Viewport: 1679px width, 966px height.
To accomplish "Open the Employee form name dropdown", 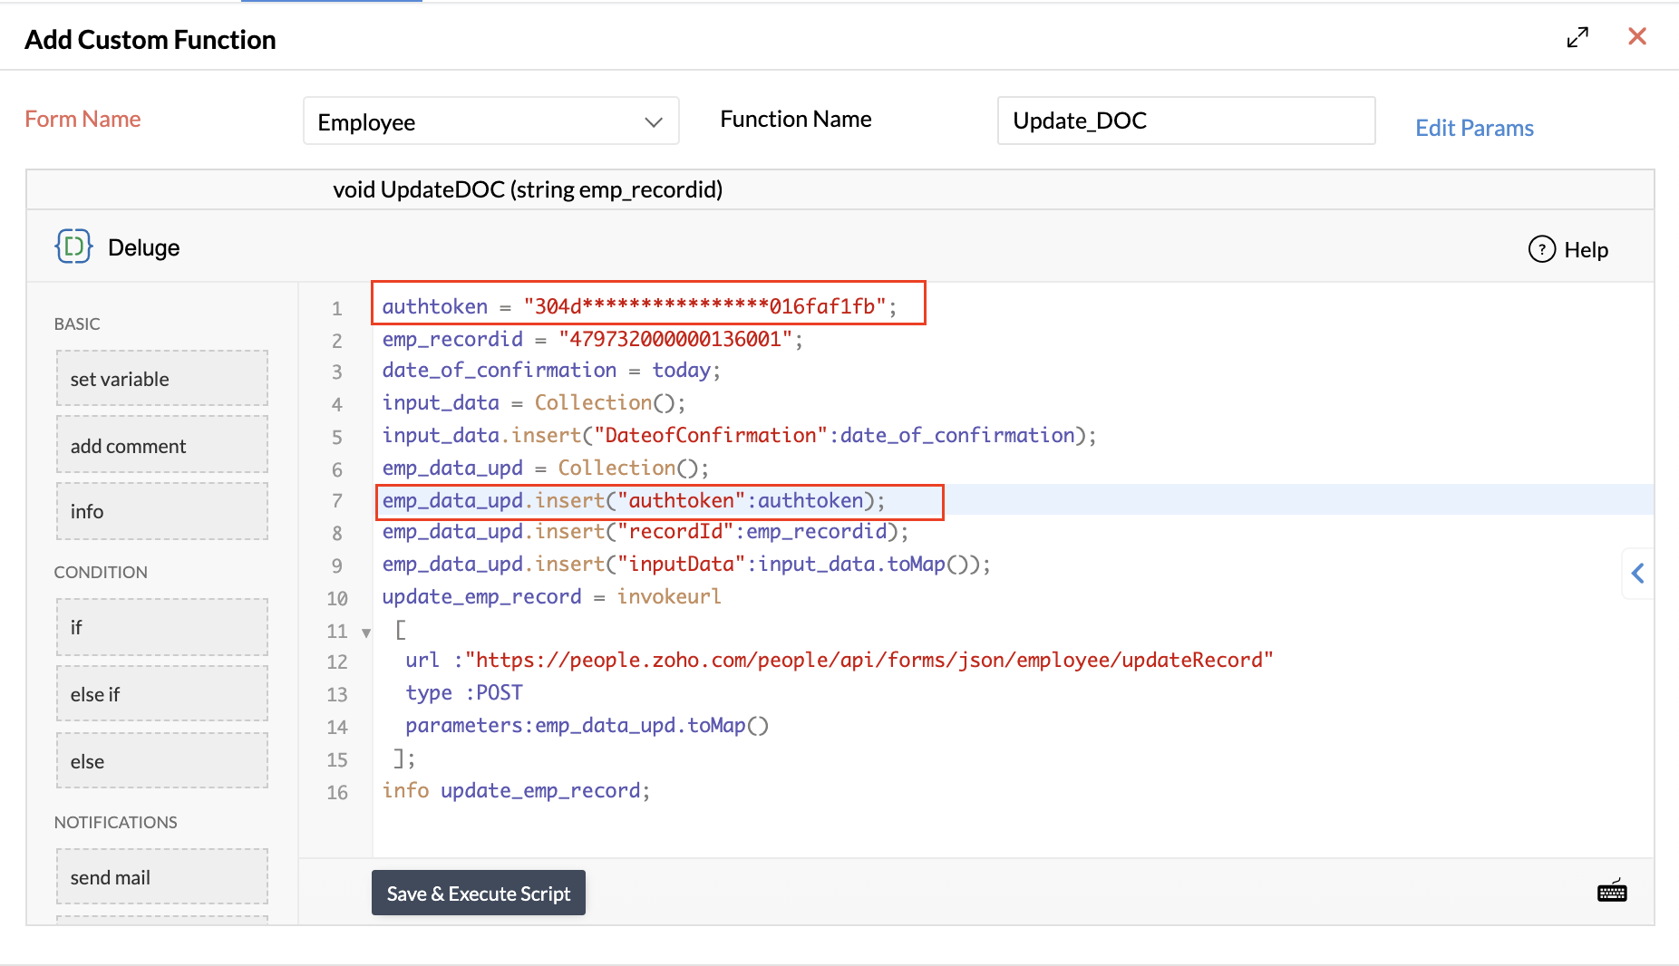I will (490, 121).
